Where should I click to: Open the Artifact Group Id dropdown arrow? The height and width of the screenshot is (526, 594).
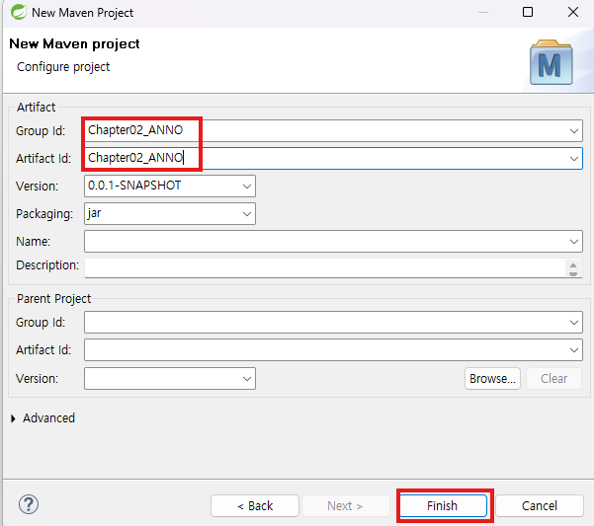(574, 131)
